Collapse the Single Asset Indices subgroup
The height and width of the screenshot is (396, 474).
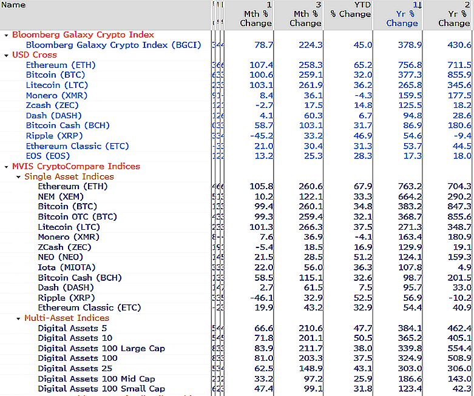(18, 177)
